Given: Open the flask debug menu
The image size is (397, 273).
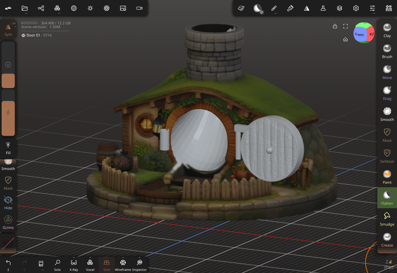Looking at the screenshot, I should (323, 8).
